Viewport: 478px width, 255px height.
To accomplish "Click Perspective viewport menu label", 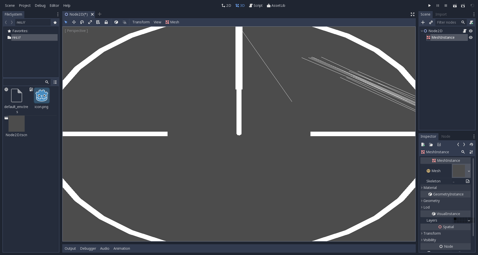I will [x=76, y=31].
